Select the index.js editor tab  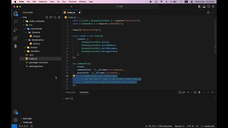pos(72,13)
